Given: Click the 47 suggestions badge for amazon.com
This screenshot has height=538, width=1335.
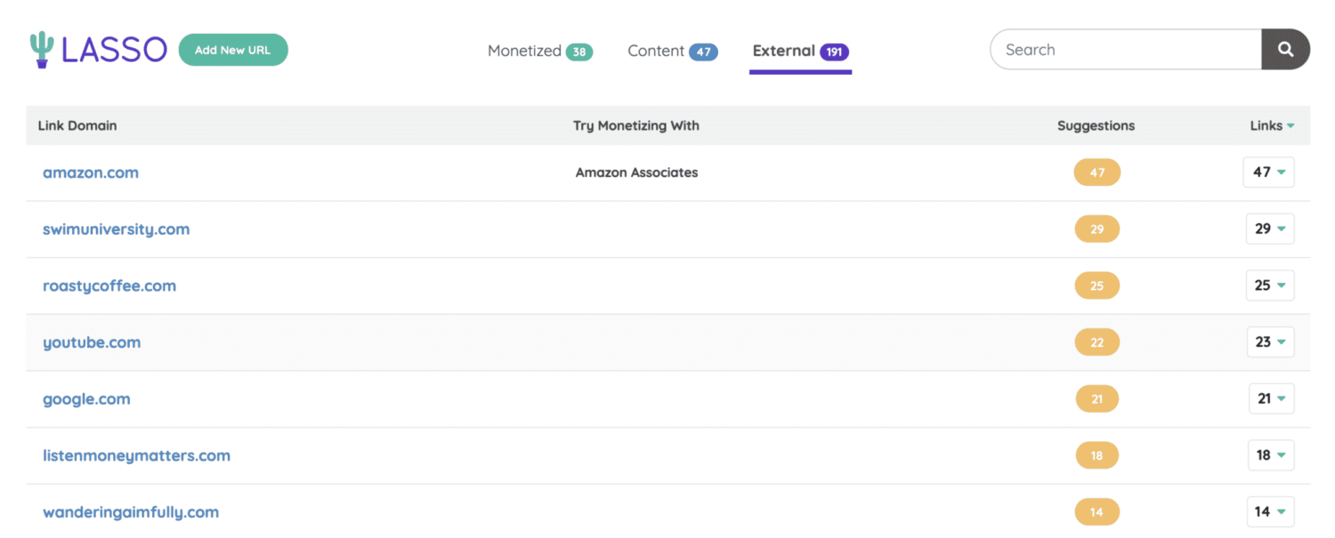Looking at the screenshot, I should click(1097, 173).
